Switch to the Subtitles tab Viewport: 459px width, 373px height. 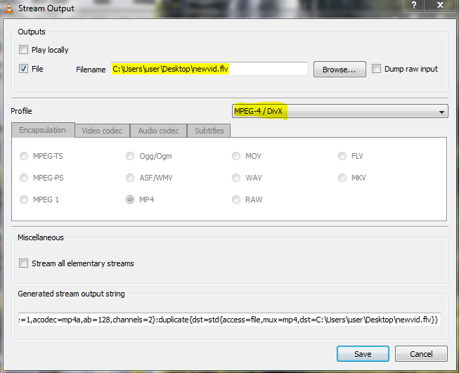(209, 131)
